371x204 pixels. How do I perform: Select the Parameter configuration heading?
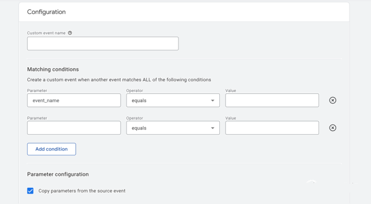point(58,174)
